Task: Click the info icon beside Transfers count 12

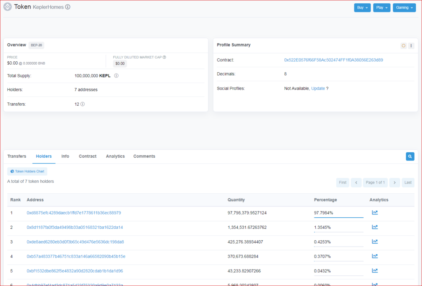Action: pyautogui.click(x=82, y=104)
